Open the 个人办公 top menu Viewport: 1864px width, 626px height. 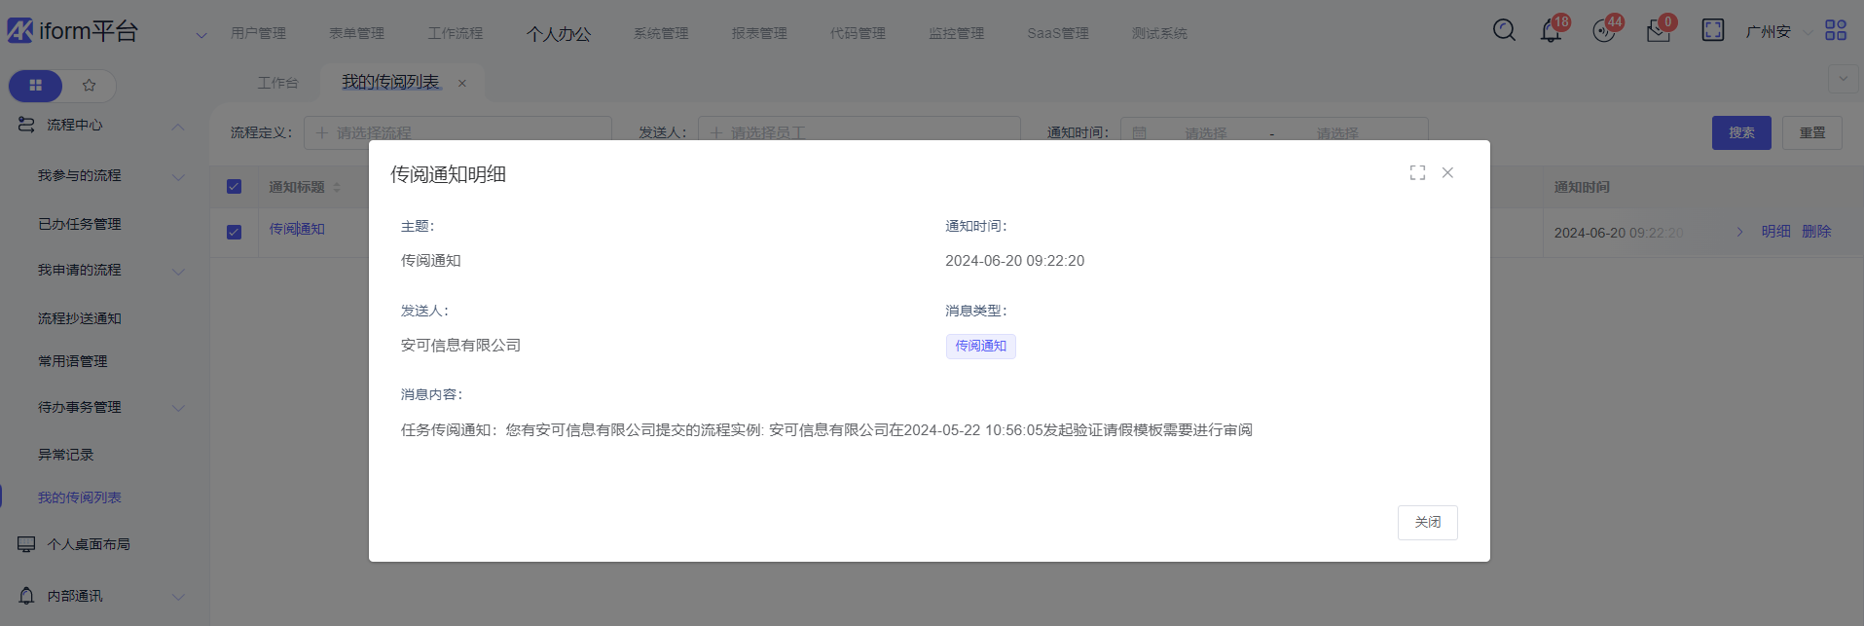(x=559, y=34)
